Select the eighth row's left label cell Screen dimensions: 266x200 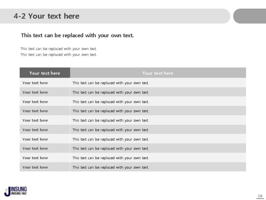[45, 149]
